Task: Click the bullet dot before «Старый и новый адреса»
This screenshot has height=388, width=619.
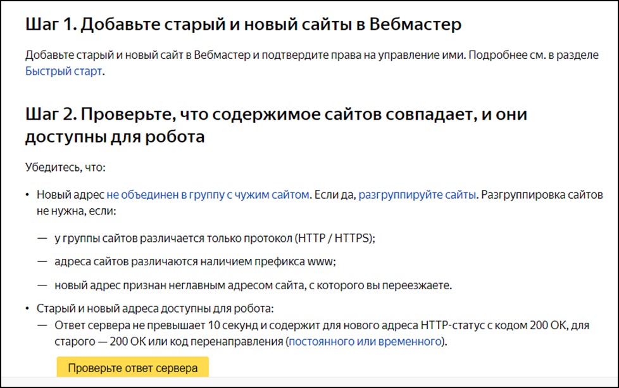Action: point(27,309)
